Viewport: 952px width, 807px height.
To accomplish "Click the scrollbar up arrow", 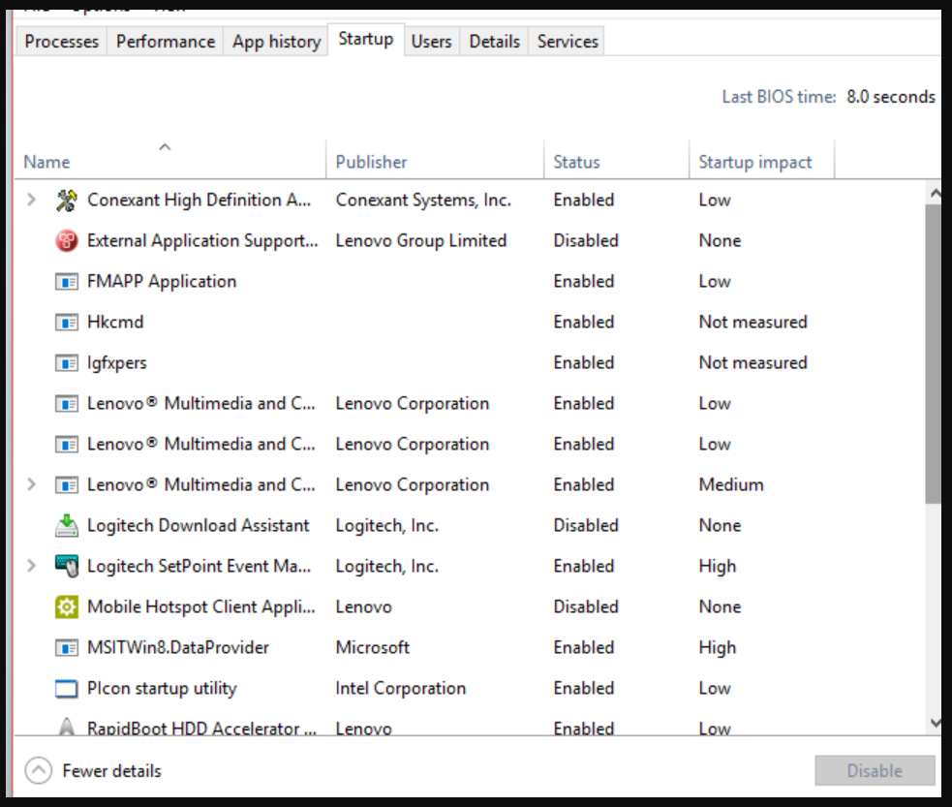I will (x=935, y=194).
